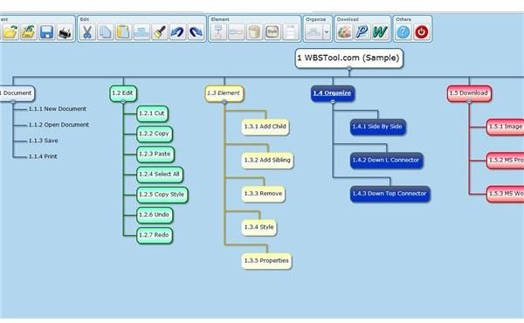Viewport: 524px width, 323px height.
Task: Open the Organize layout dropdown arrow
Action: tap(327, 32)
